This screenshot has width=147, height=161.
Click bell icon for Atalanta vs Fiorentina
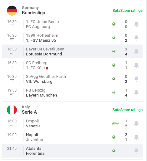pos(136,151)
